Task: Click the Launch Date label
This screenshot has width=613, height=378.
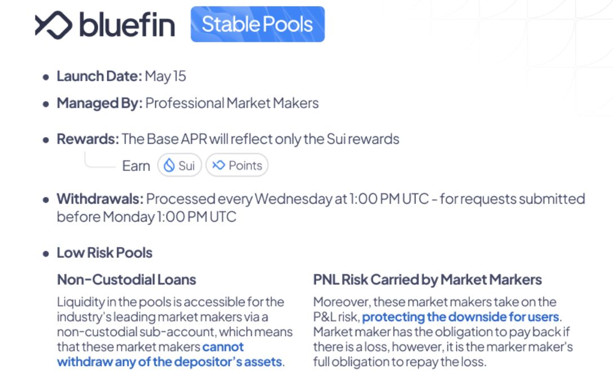Action: (99, 76)
